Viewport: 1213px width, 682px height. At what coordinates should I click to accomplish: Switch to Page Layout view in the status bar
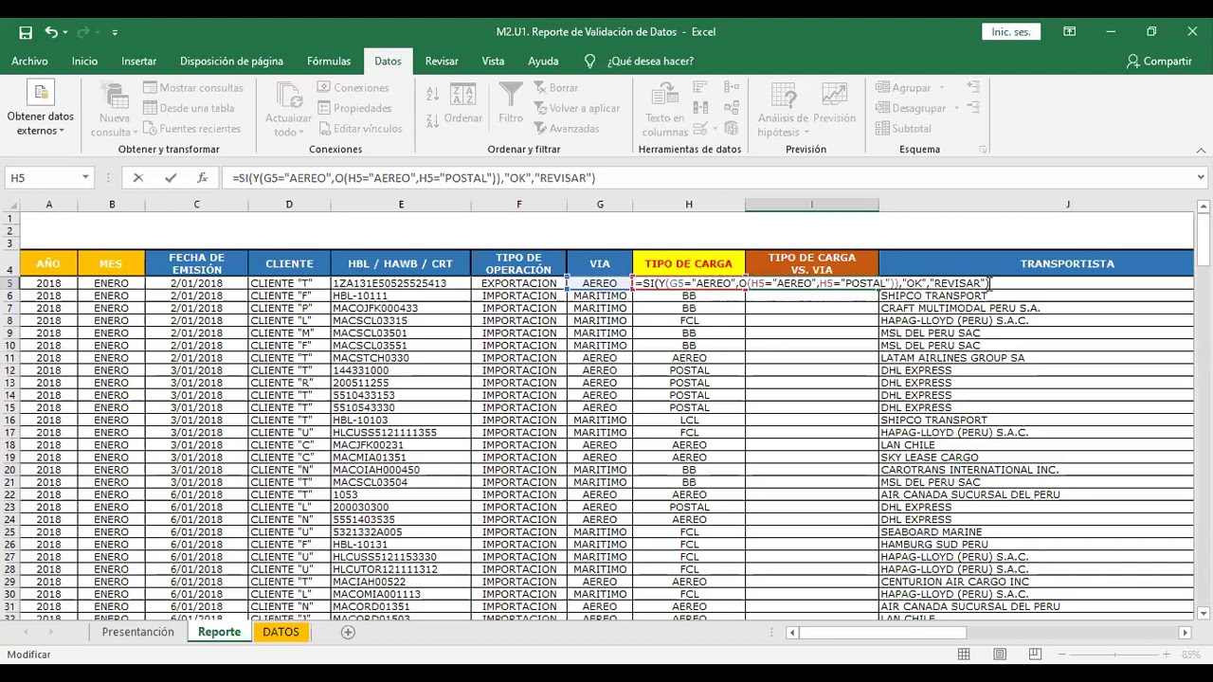1000,655
